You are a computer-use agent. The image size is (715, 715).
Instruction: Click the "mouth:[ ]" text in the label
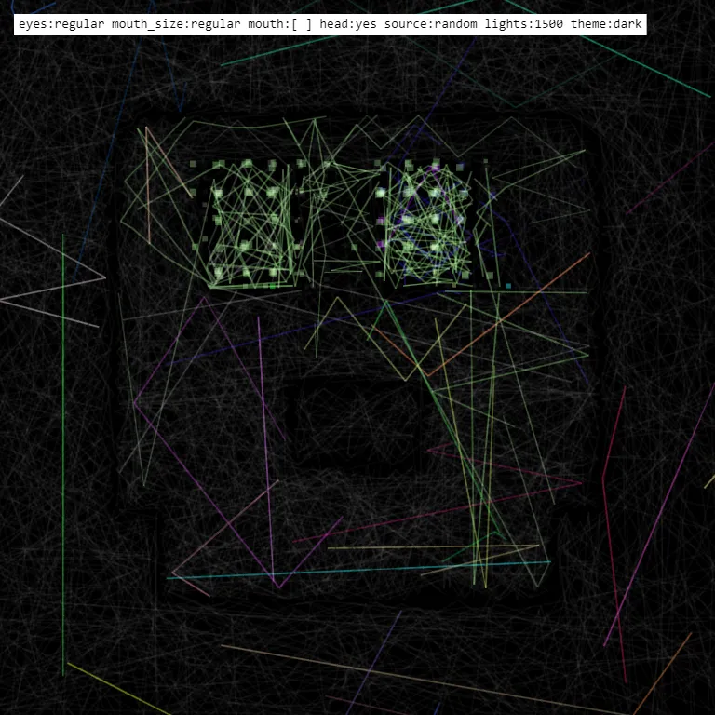point(280,23)
